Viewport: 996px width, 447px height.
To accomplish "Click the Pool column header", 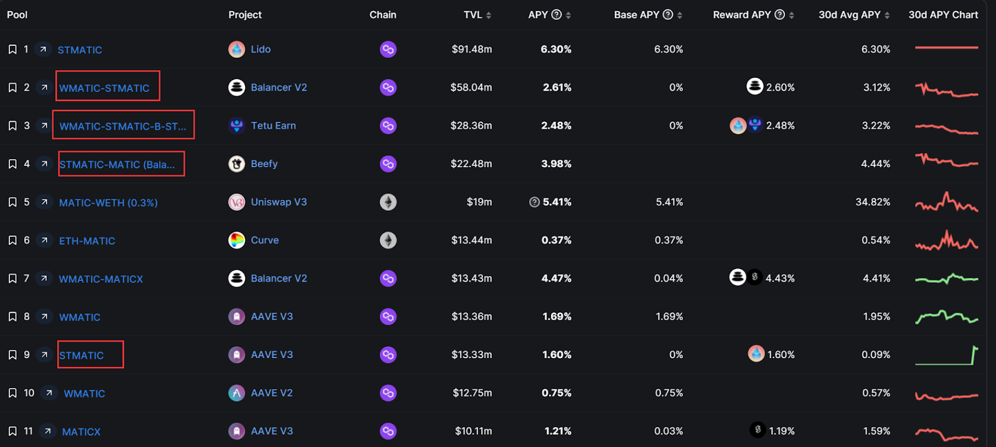I will 17,14.
